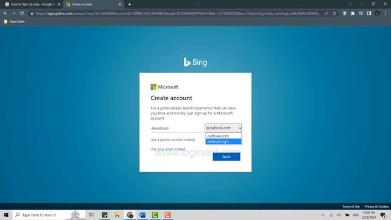This screenshot has height=220, width=391.
Task: Open Task View on the taskbar
Action: 92,215
